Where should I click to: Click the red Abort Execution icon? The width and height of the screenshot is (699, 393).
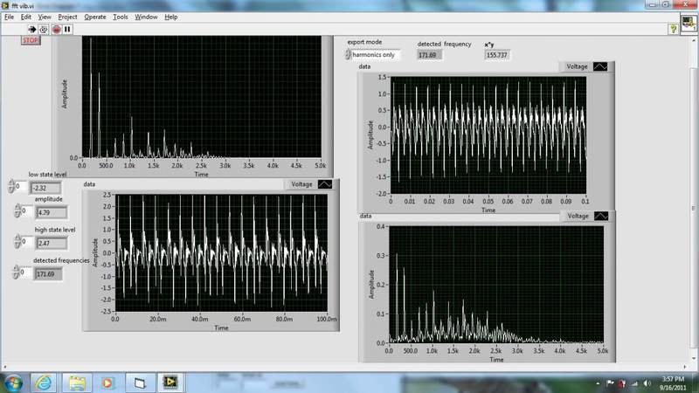click(x=56, y=29)
